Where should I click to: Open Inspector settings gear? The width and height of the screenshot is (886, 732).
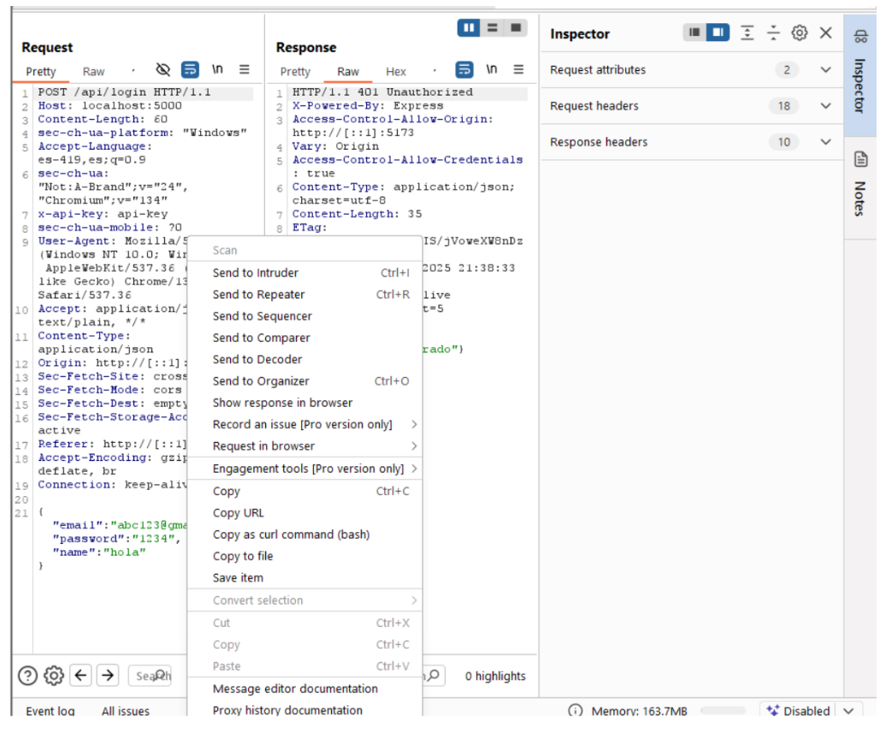pyautogui.click(x=799, y=32)
